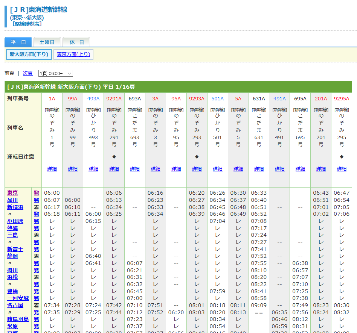Open the 小田原 station link

pyautogui.click(x=15, y=221)
